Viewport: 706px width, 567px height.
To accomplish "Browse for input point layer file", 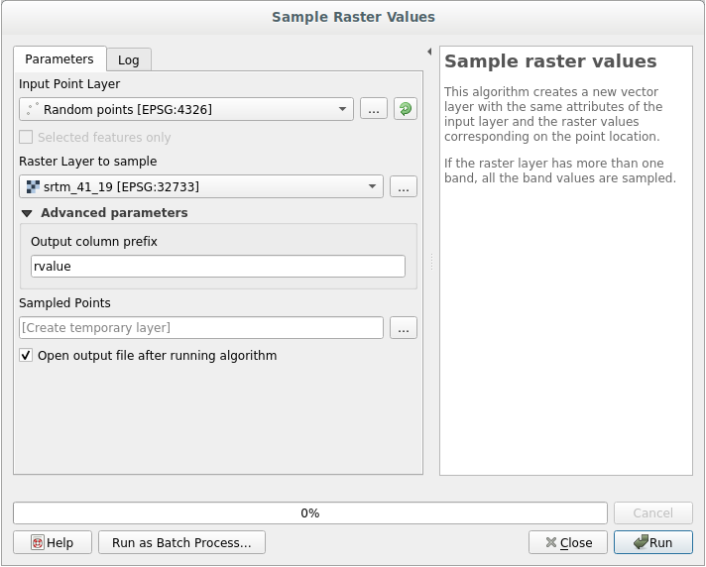I will 373,109.
